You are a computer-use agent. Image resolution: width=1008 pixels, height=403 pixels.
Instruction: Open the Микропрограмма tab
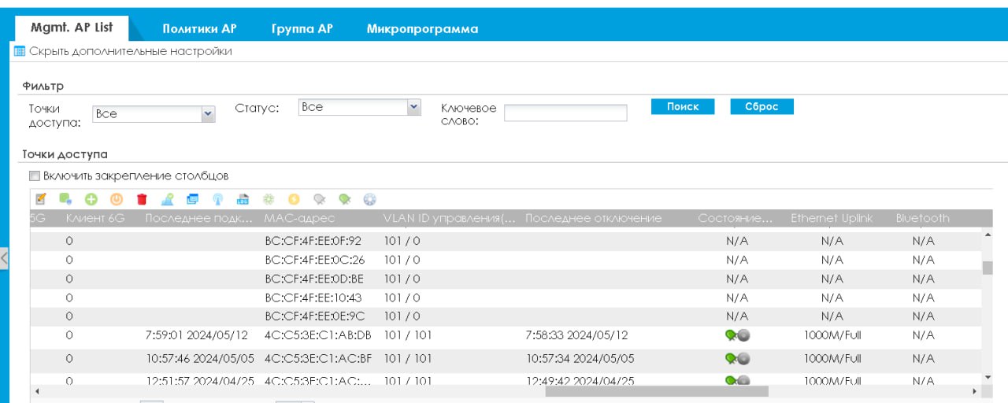422,28
